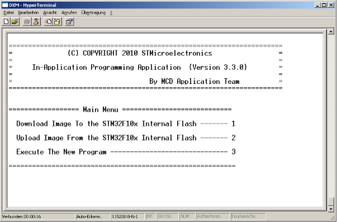The height and width of the screenshot is (222, 337).
Task: Click the Disconnect phone toolbar icon
Action: click(x=36, y=21)
